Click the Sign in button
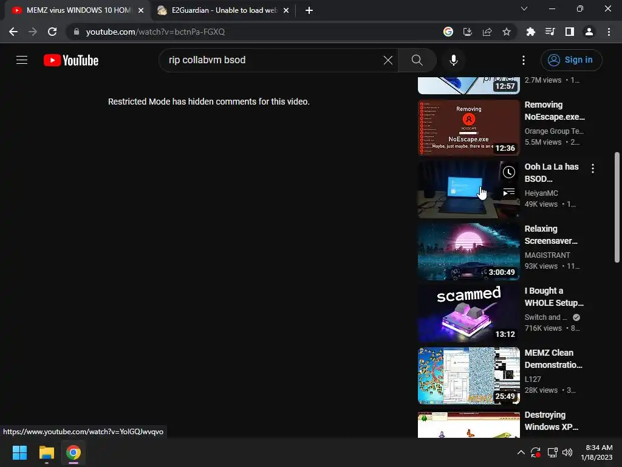 pyautogui.click(x=571, y=60)
